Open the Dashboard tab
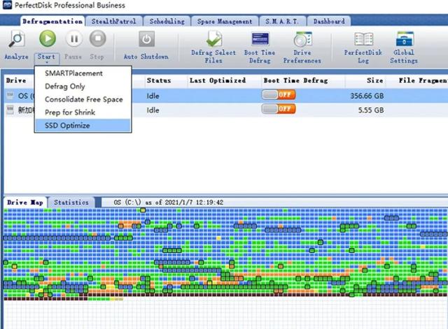 point(329,22)
